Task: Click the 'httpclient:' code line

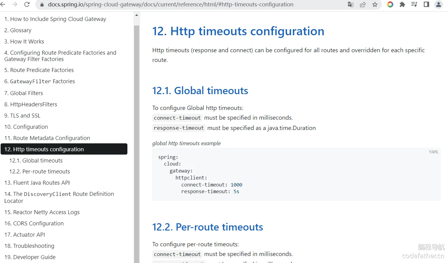Action: (x=191, y=178)
